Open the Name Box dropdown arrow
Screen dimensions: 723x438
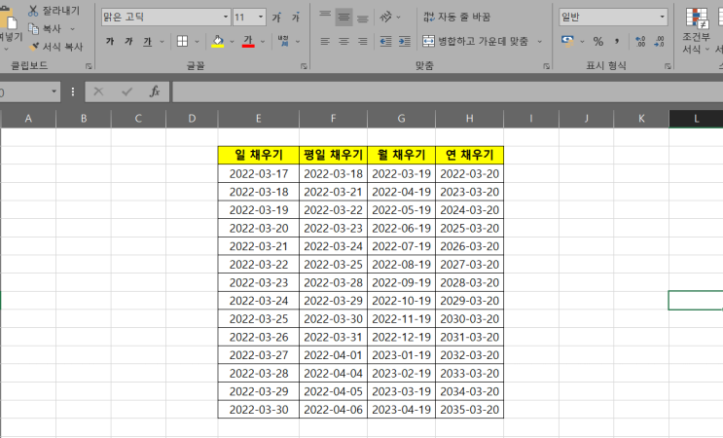pyautogui.click(x=54, y=91)
